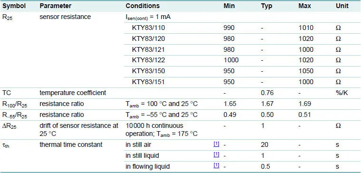Select the 1050 max value for KTY83/150
This screenshot has height=173, width=361.
click(x=306, y=71)
